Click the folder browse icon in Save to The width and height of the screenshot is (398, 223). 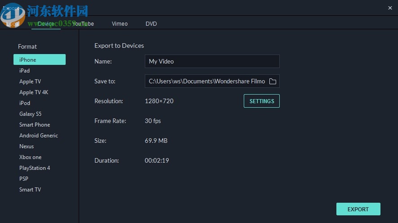click(x=273, y=81)
